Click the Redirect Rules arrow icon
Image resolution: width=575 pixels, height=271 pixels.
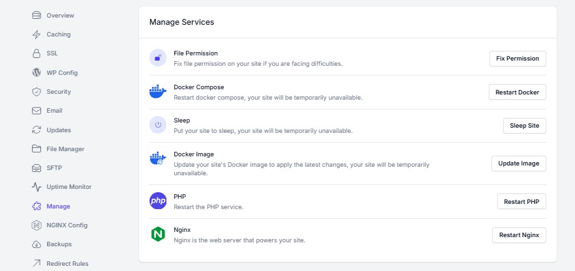pyautogui.click(x=37, y=263)
